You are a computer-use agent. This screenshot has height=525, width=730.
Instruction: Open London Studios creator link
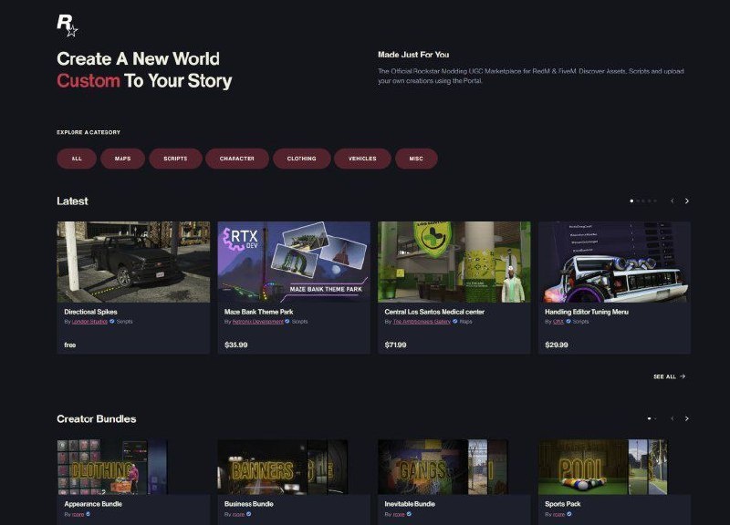click(x=89, y=322)
